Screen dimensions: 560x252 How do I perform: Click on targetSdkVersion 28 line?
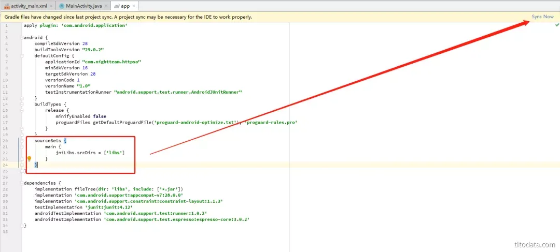pos(70,74)
